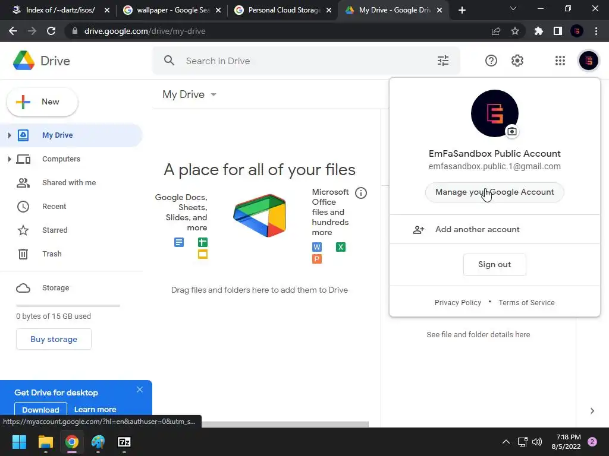Click the New button
This screenshot has height=456, width=609.
42,102
